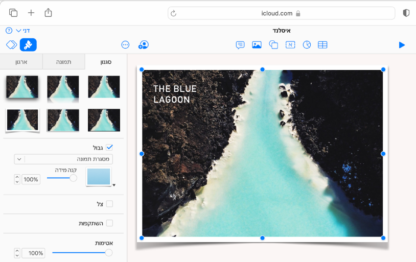Uncheck the גבול border checkbox
The image size is (416, 262).
pos(109,148)
